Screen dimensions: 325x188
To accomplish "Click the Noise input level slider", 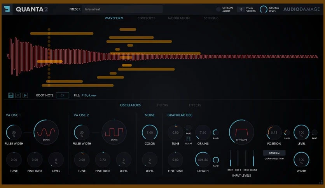I will pos(246,158).
